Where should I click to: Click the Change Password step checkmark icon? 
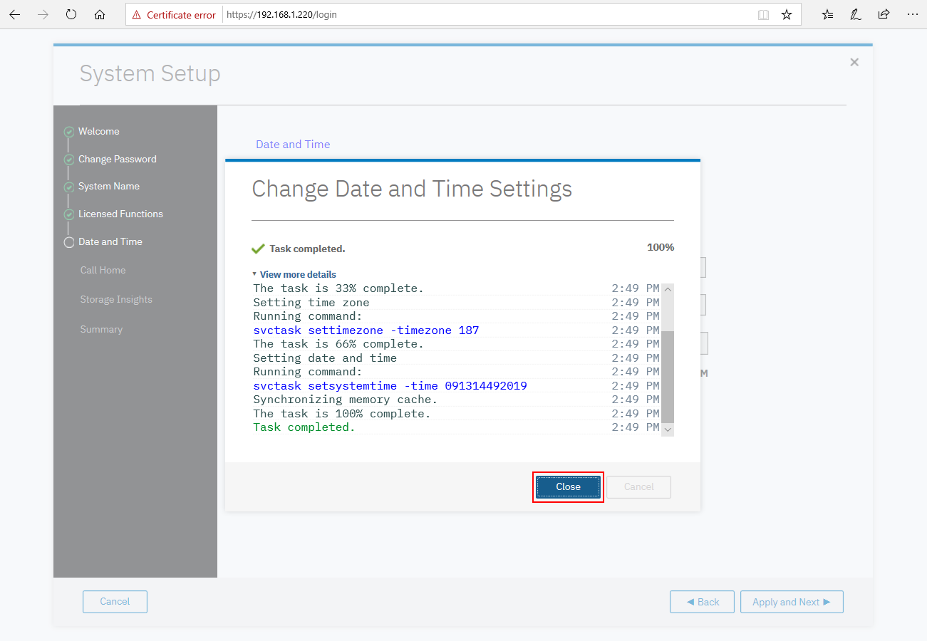[69, 160]
